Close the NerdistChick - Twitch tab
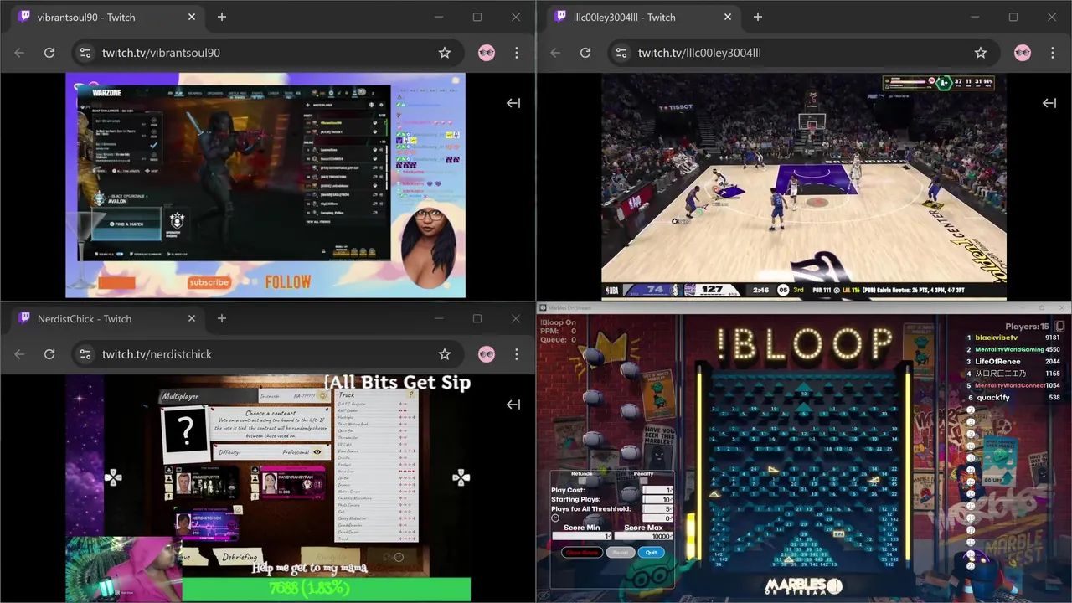 click(x=192, y=318)
